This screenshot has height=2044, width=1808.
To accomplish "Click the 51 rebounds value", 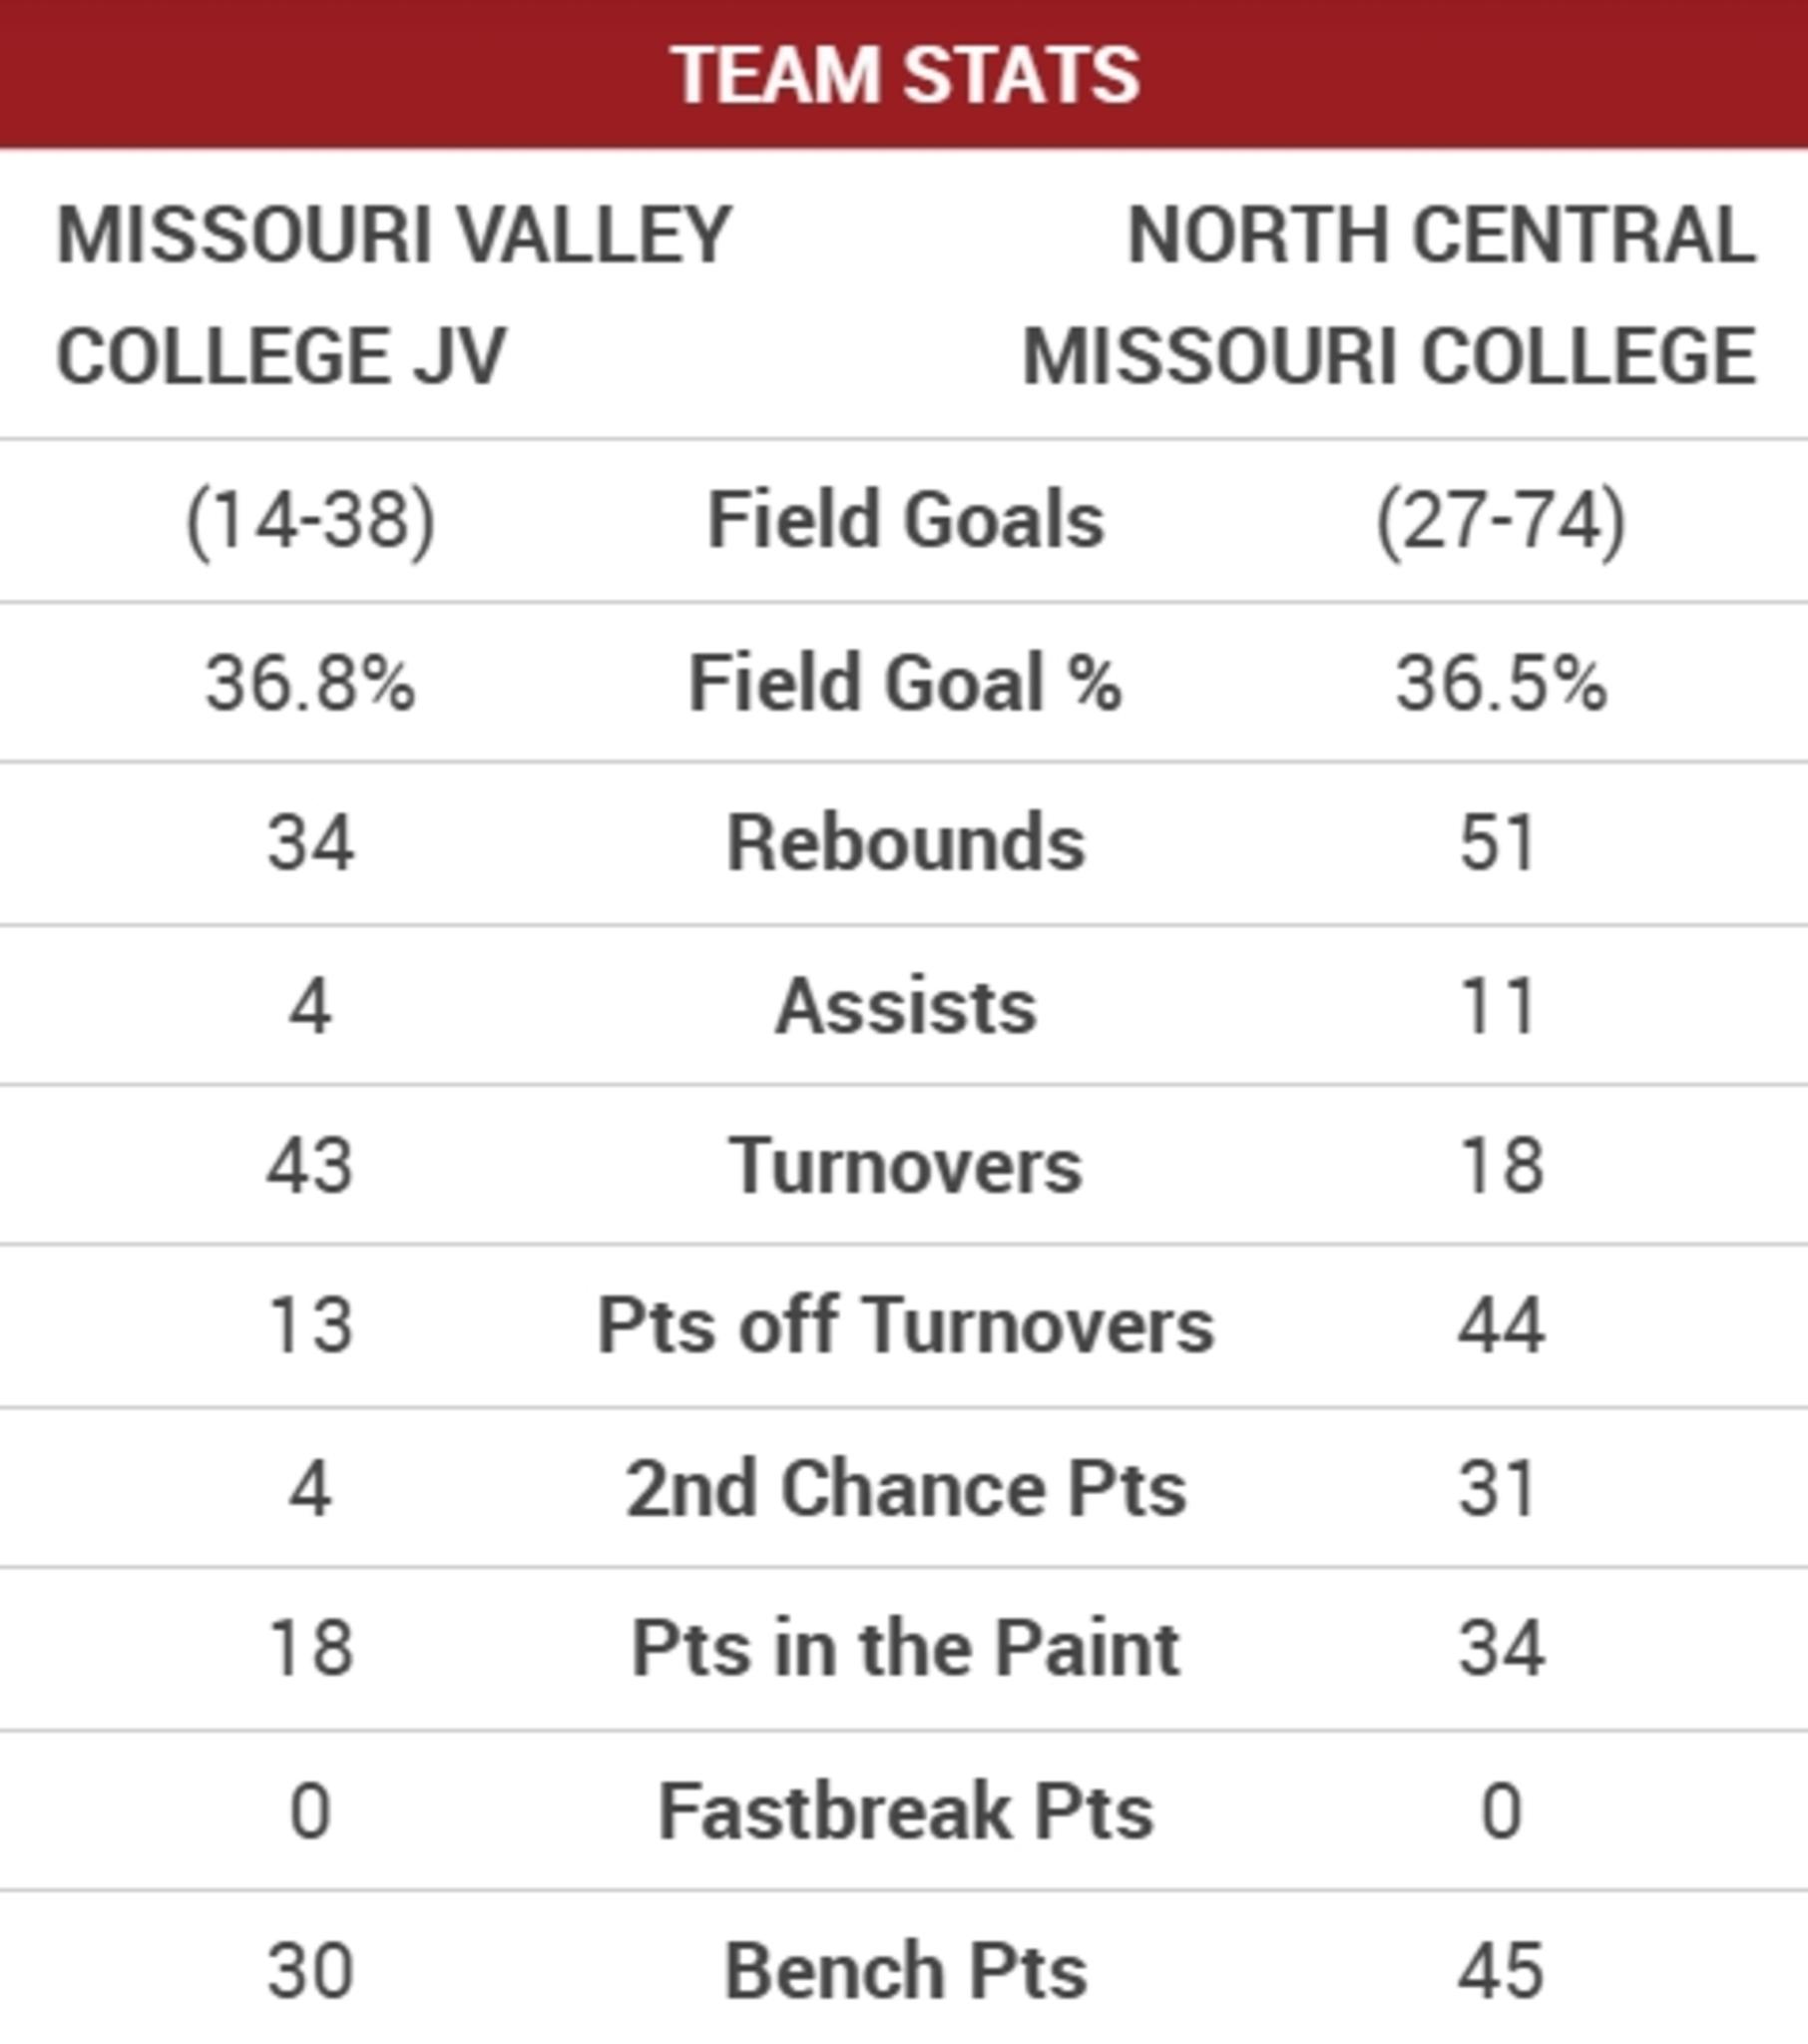I will (1498, 844).
